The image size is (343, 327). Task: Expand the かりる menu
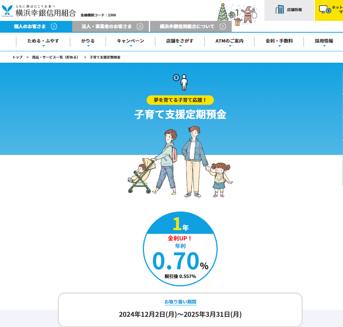[x=88, y=41]
